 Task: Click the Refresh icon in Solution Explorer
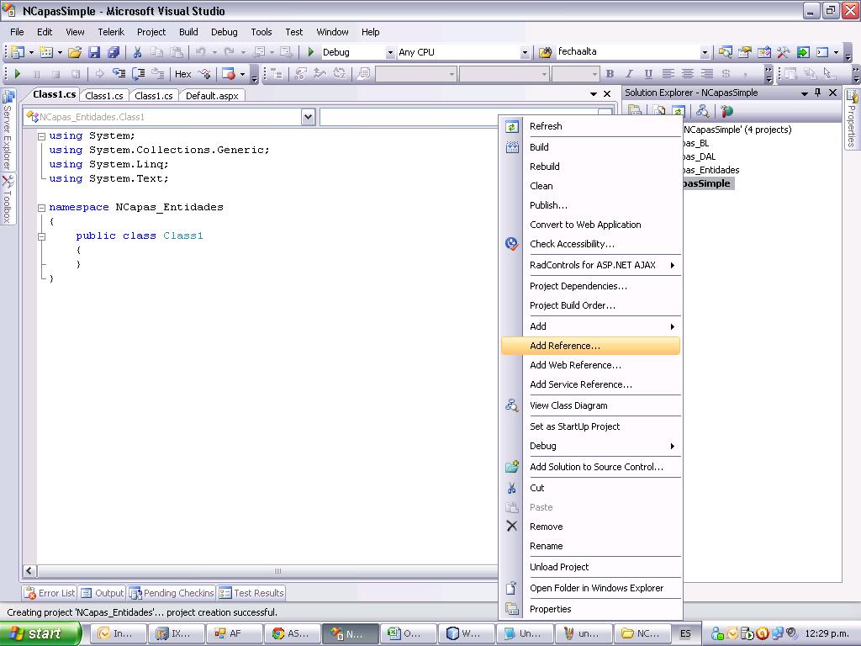point(678,109)
